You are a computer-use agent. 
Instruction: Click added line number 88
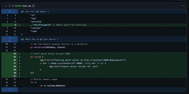pyautogui.click(x=15, y=67)
